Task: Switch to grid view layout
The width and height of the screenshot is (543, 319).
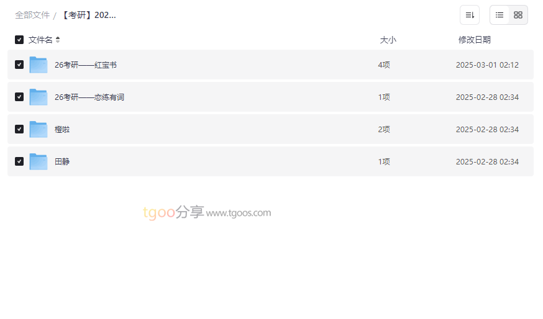Action: (518, 15)
